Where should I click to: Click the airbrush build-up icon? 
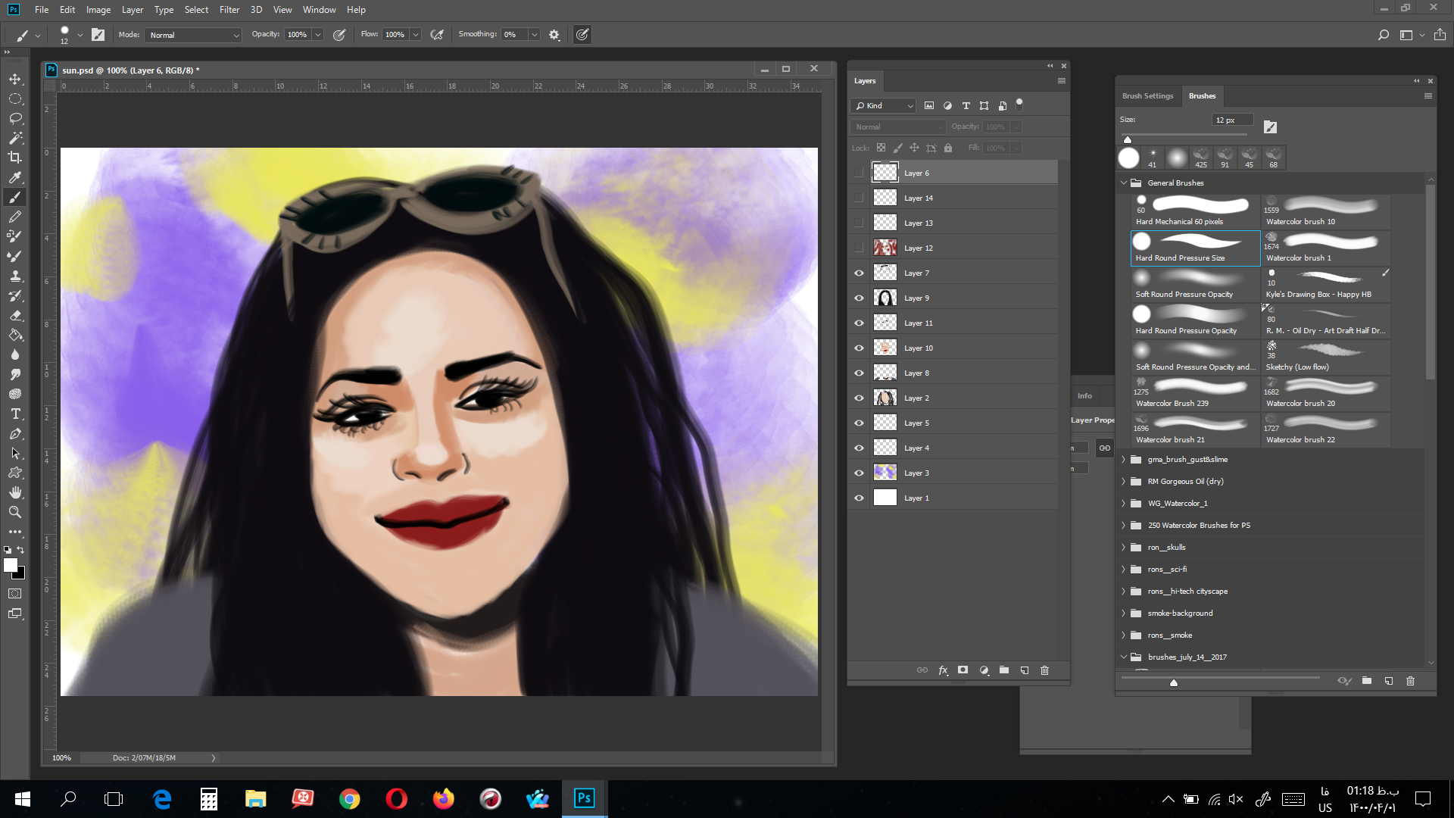[x=437, y=35]
